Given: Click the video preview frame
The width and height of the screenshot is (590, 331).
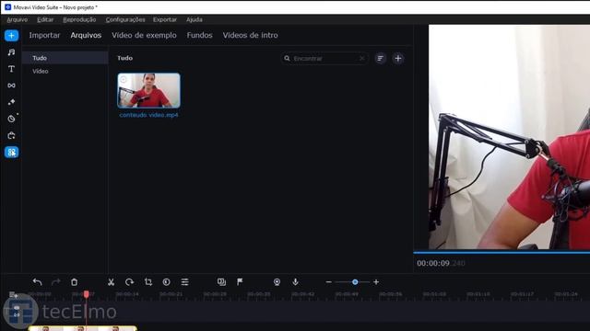Looking at the screenshot, I should pyautogui.click(x=509, y=137).
